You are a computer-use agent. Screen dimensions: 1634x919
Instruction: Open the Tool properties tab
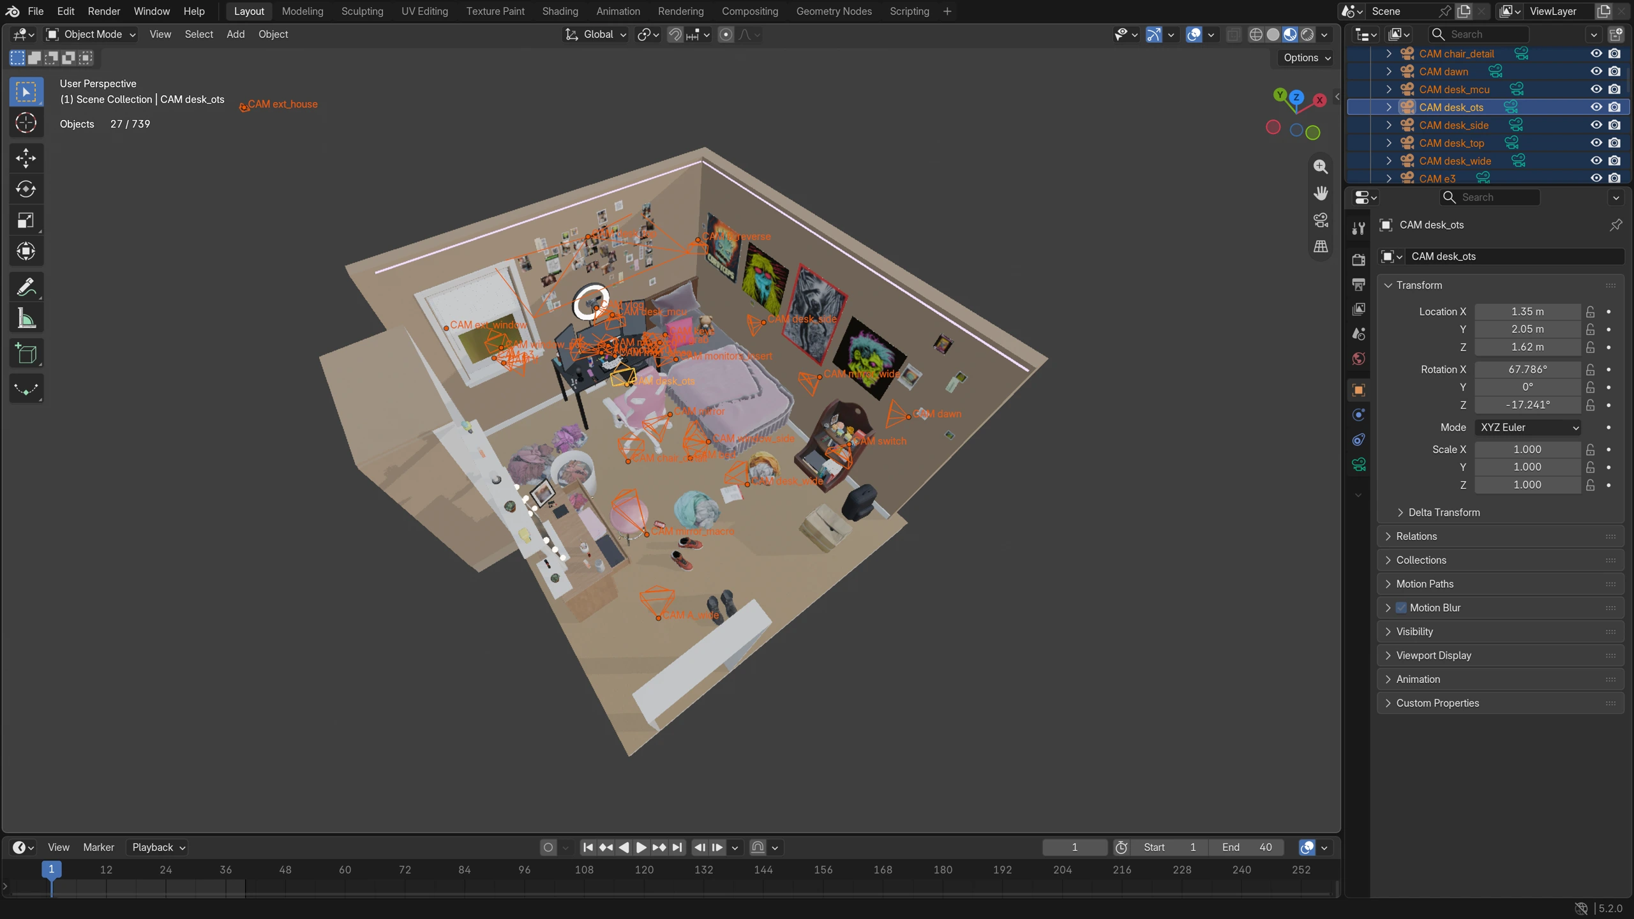click(1359, 228)
